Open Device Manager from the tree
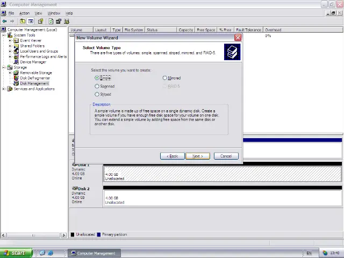 (33, 62)
